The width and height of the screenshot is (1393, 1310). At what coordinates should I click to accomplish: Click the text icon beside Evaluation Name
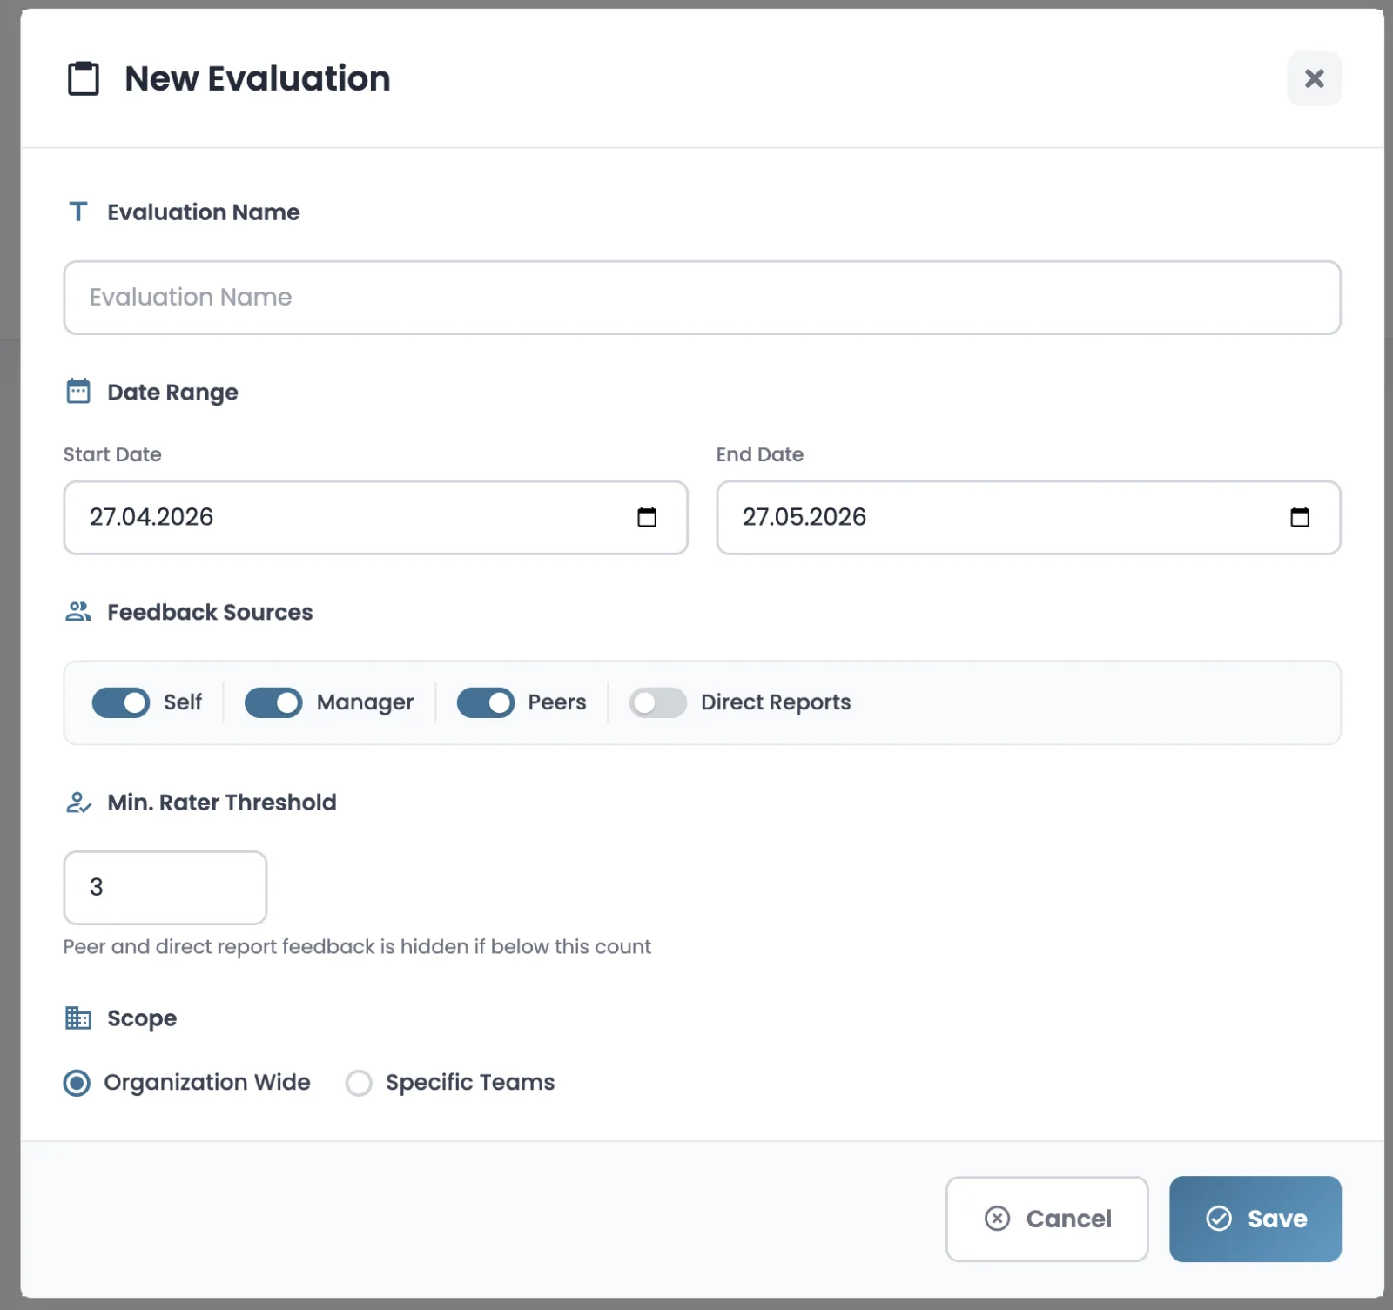click(x=77, y=211)
